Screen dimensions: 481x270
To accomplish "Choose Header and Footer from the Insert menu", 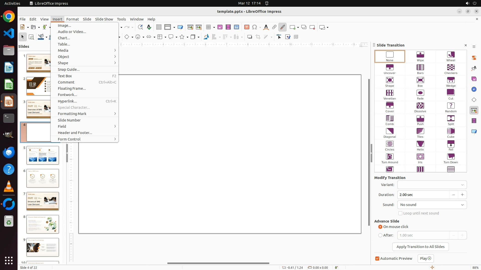I will [x=75, y=133].
